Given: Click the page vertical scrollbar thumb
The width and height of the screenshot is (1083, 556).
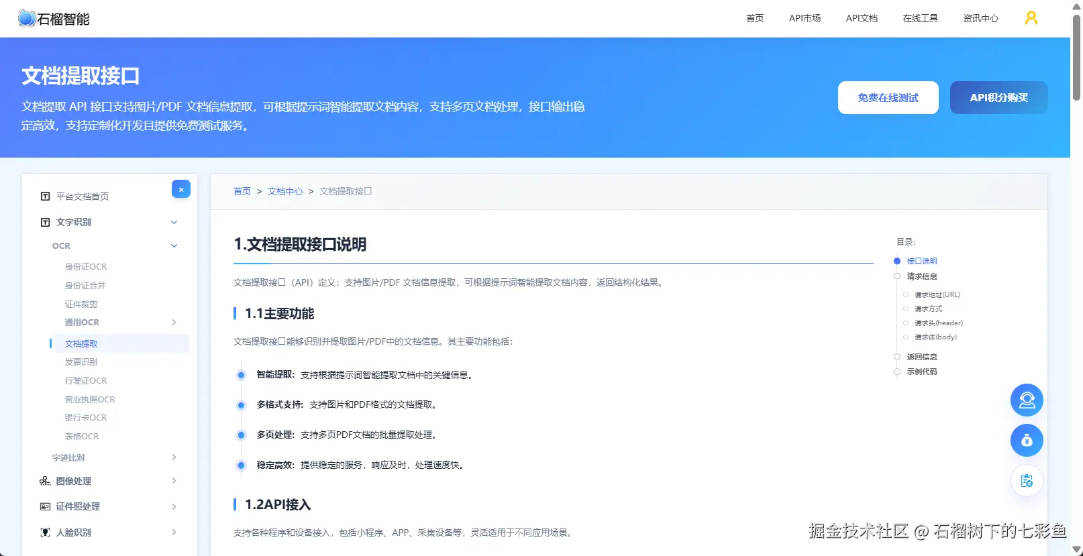Looking at the screenshot, I should (x=1077, y=57).
